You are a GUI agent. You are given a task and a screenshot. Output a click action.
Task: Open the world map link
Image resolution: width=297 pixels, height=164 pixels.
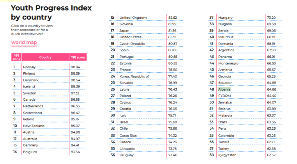click(24, 42)
